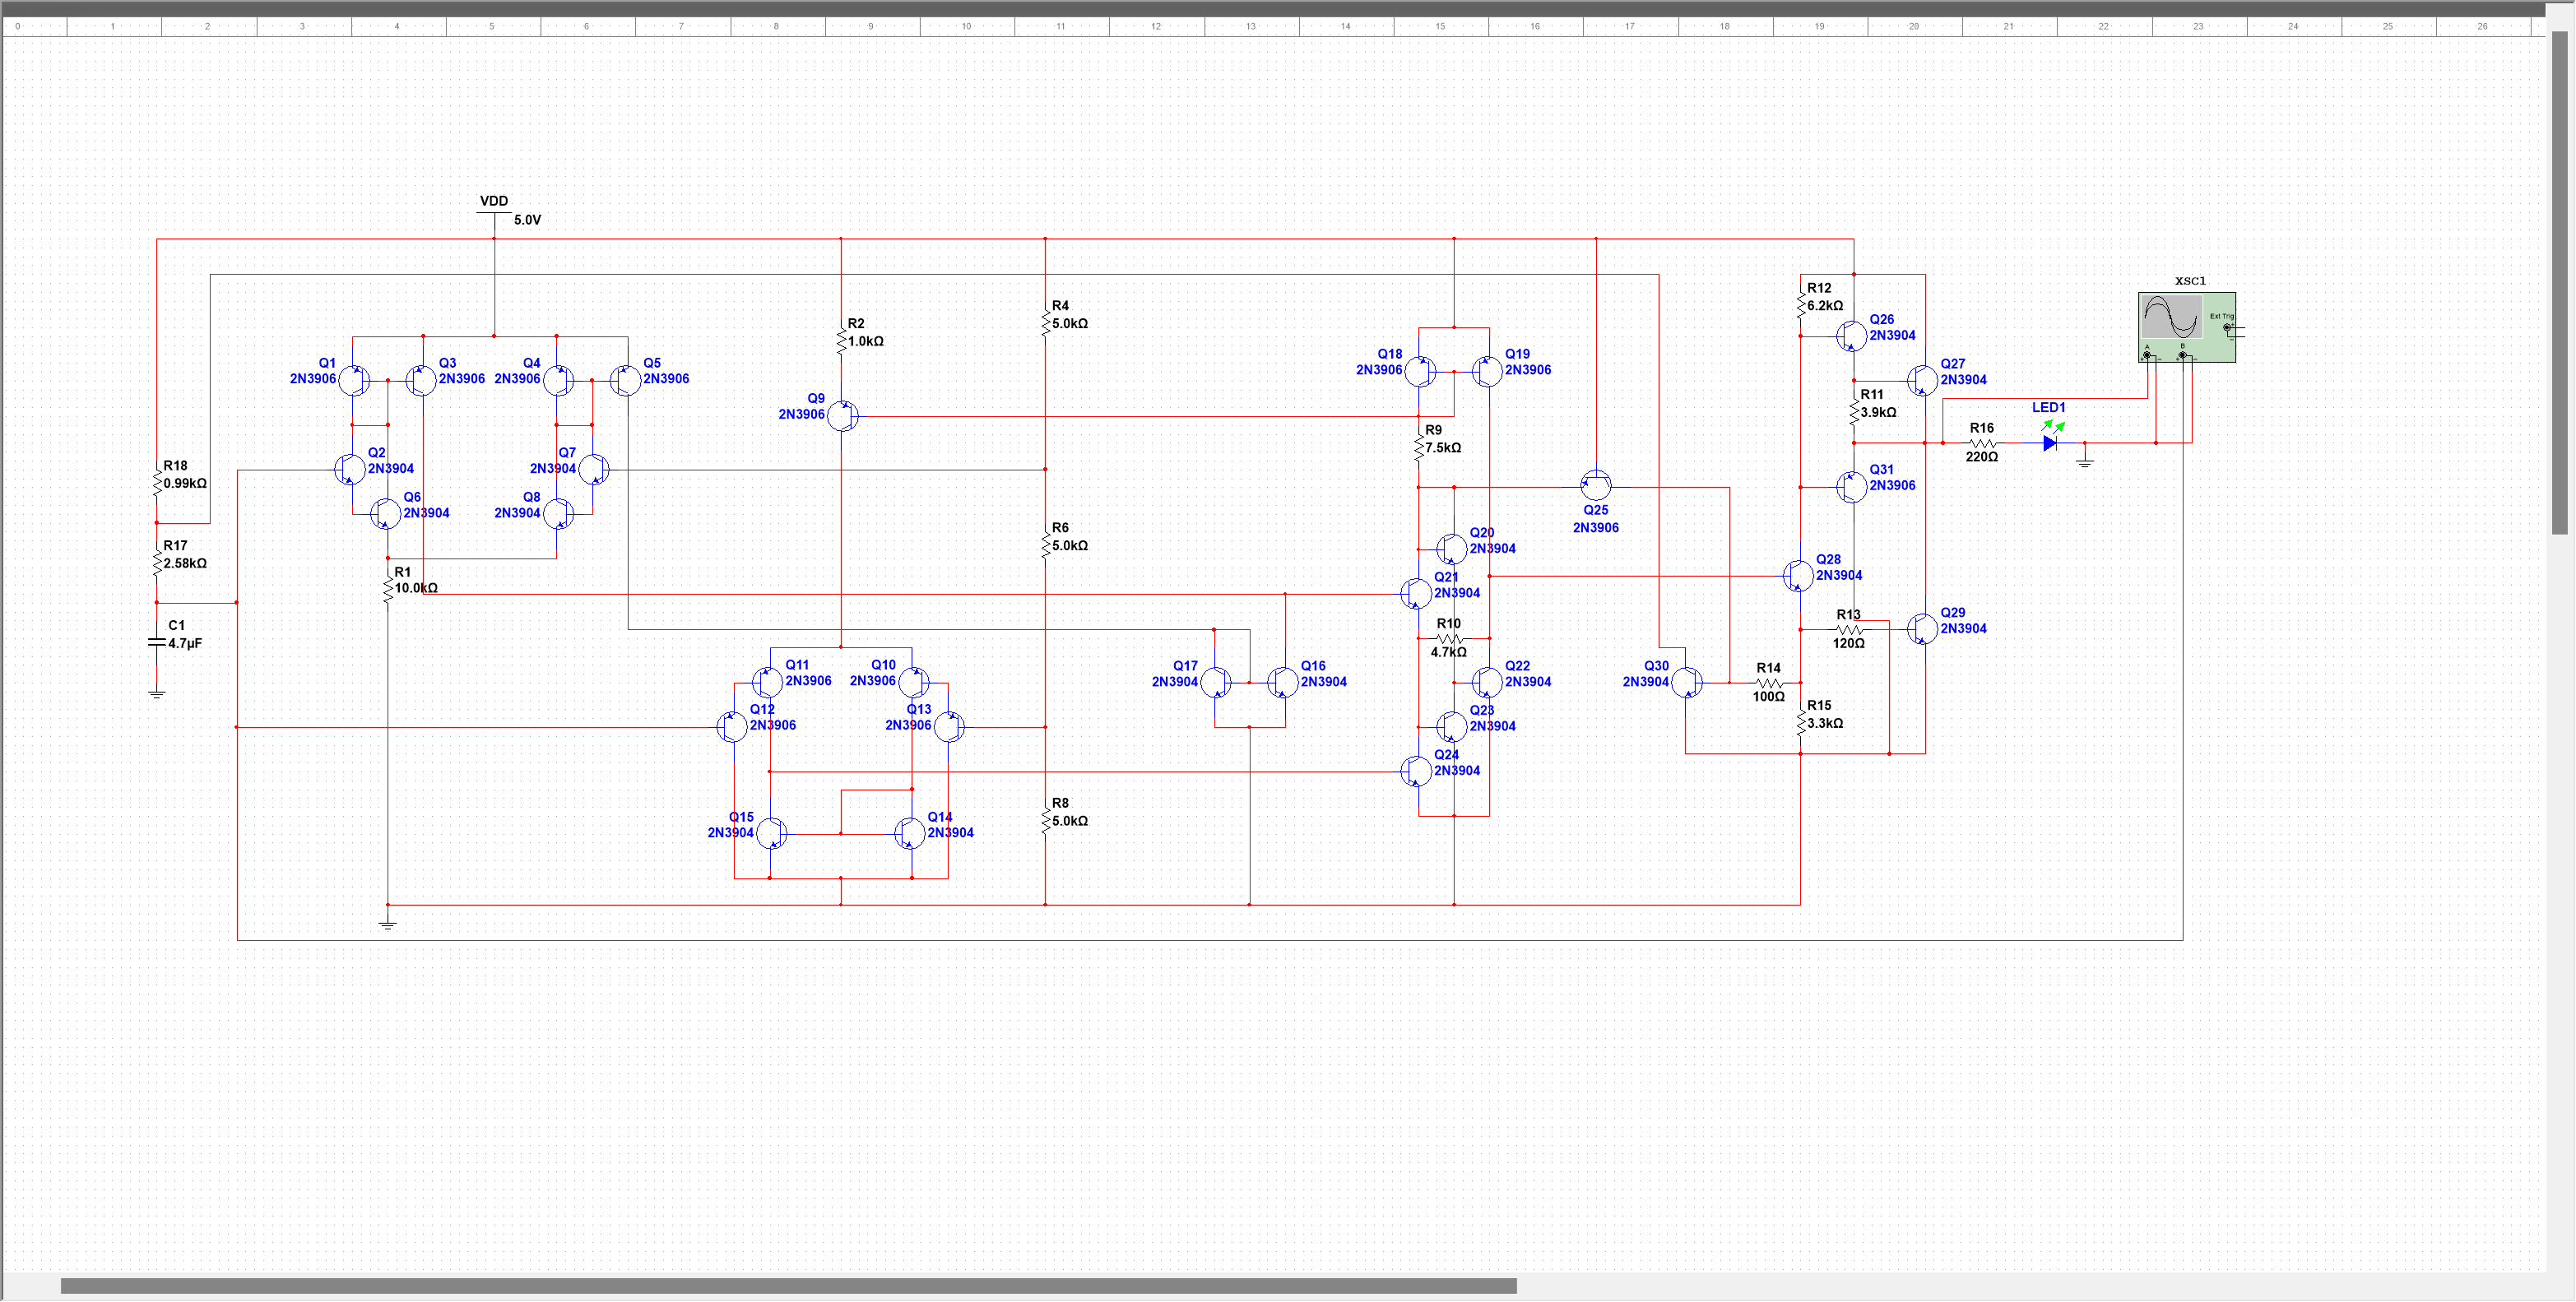Select transistor Q9 2N3906
Viewport: 2576px width, 1302px height.
(843, 416)
